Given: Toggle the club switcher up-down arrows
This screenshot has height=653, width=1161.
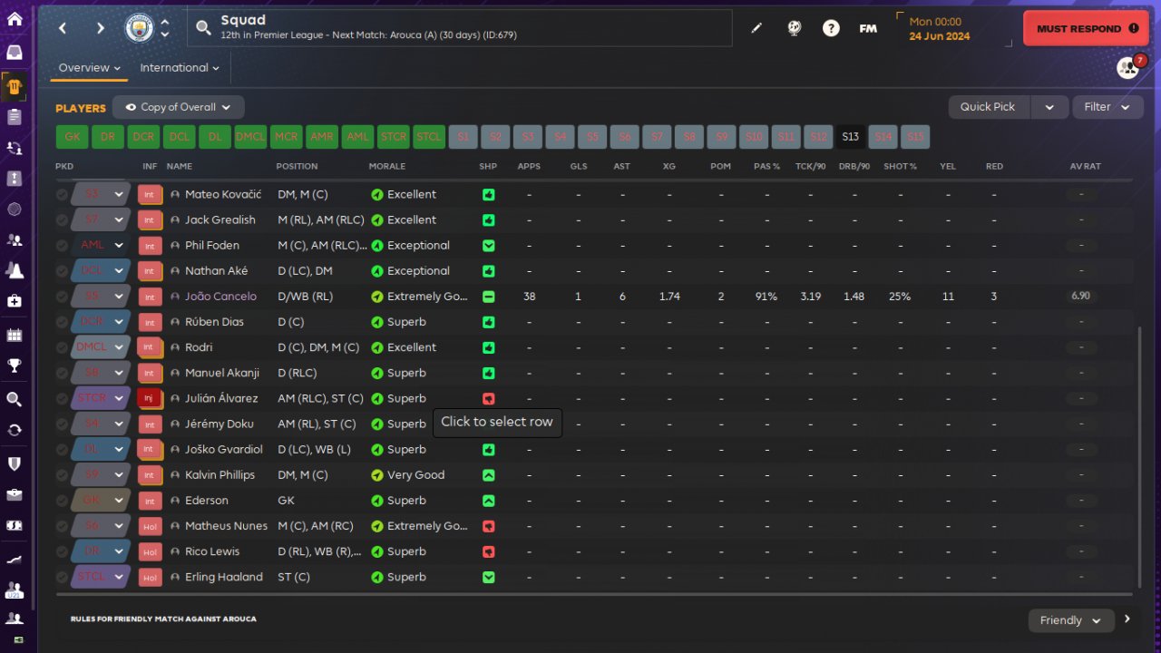Looking at the screenshot, I should [164, 28].
